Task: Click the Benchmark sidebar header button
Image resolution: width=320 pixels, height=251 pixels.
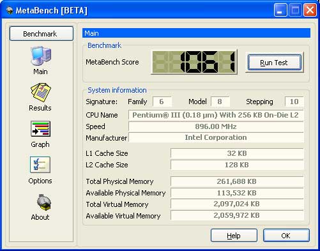Action: click(42, 34)
